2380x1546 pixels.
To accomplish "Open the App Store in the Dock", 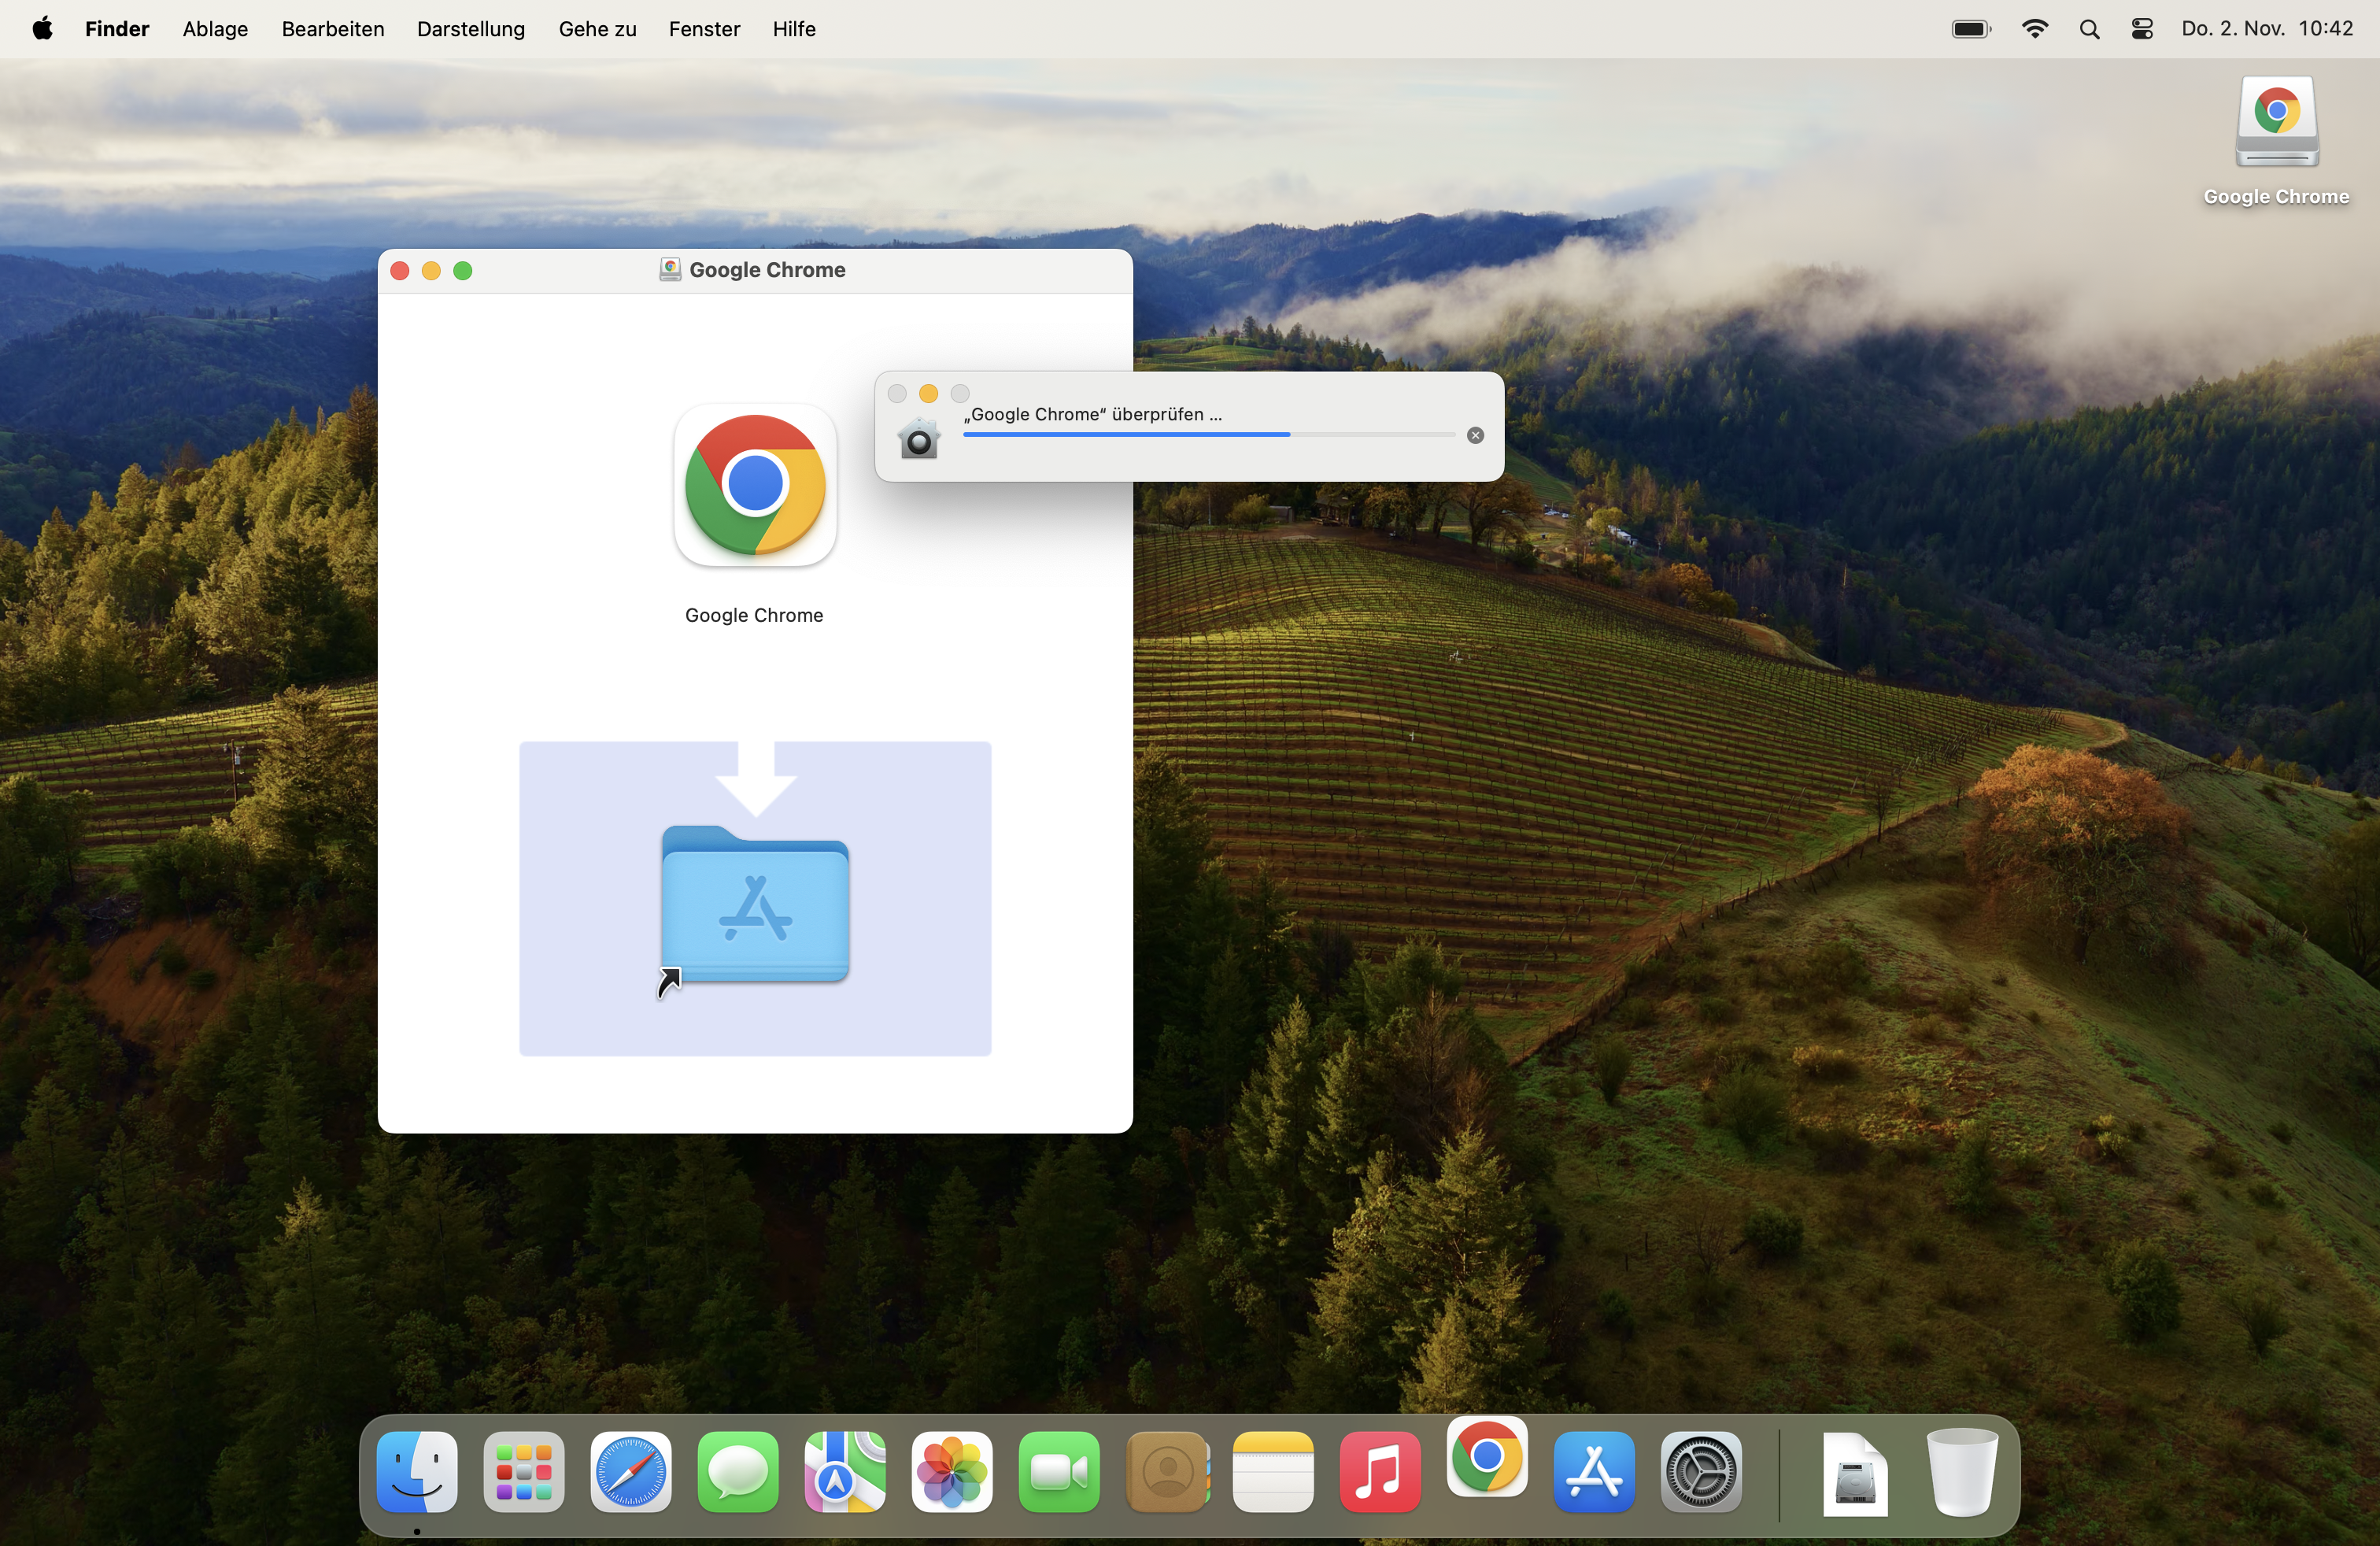I will (1594, 1472).
